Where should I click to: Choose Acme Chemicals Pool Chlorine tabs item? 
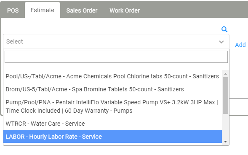click(x=112, y=76)
